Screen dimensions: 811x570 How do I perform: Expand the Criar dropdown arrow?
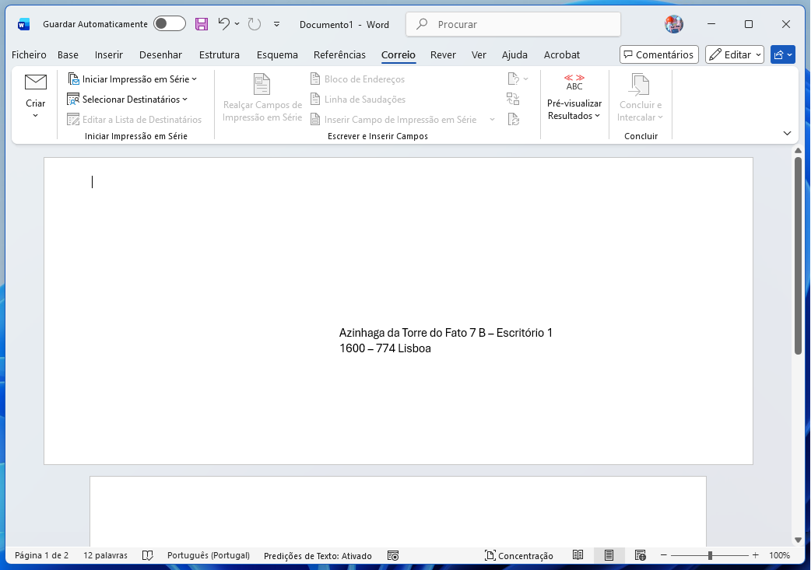coord(35,115)
